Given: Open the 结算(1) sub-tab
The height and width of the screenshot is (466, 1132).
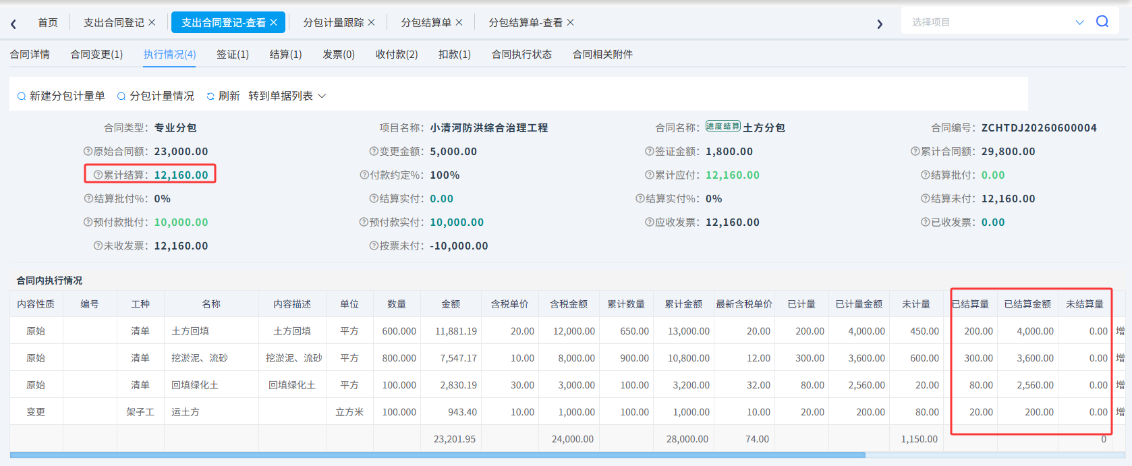Looking at the screenshot, I should (286, 55).
